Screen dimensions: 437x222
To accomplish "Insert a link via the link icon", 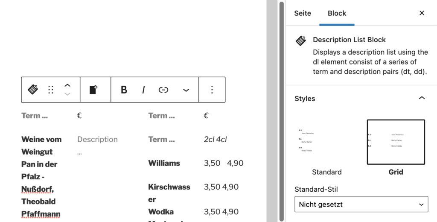I will click(163, 90).
